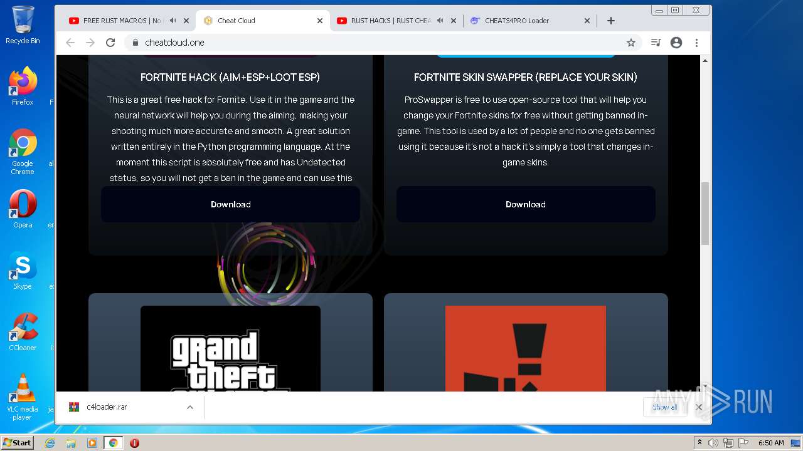Image resolution: width=803 pixels, height=451 pixels.
Task: Minimize the Chrome window
Action: click(659, 10)
